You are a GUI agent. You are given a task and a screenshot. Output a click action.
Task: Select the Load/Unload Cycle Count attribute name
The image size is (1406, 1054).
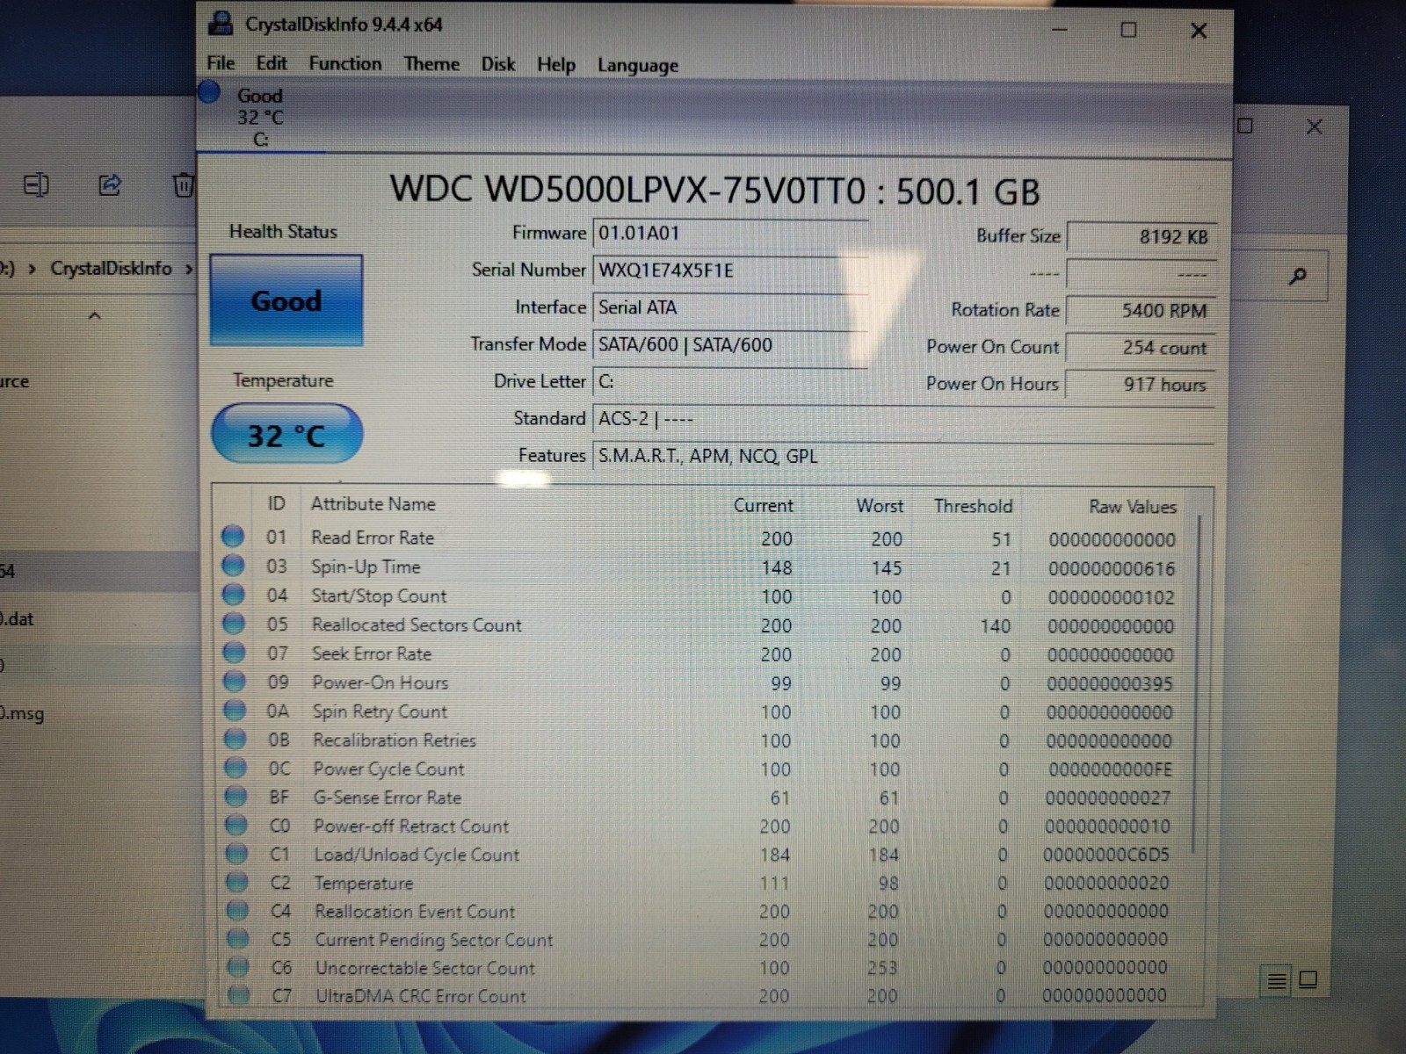pyautogui.click(x=417, y=855)
